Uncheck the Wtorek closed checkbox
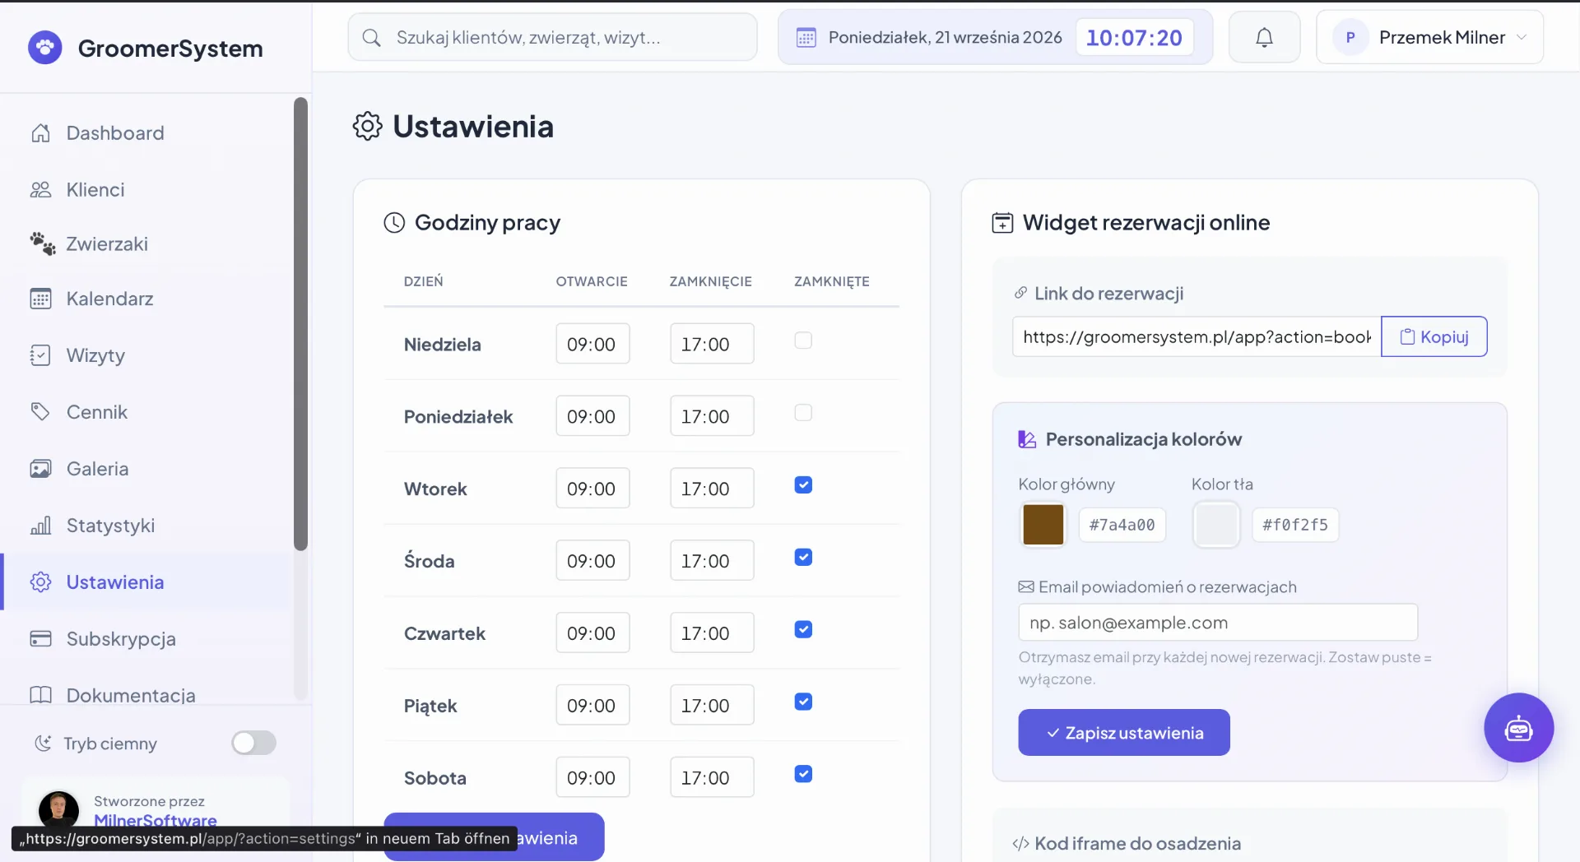The width and height of the screenshot is (1580, 862). 803,485
